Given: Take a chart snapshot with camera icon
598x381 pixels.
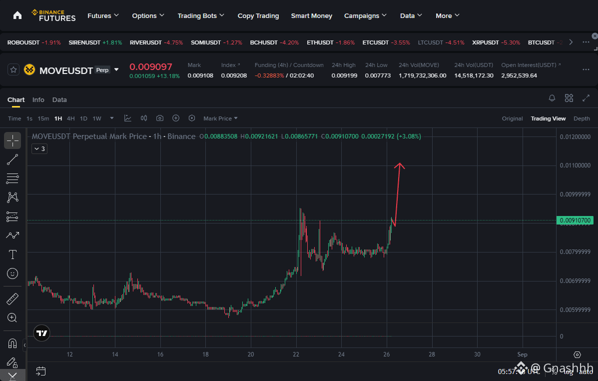Looking at the screenshot, I should [x=160, y=118].
